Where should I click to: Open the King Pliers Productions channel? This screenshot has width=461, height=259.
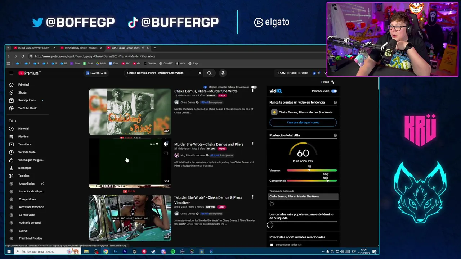coord(193,155)
